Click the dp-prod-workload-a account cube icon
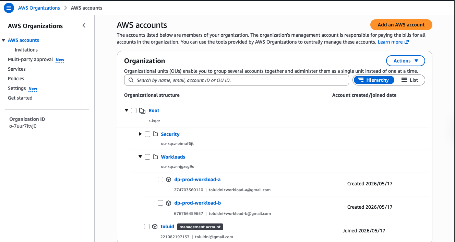Screen dimensions: 455x242 tap(168, 180)
